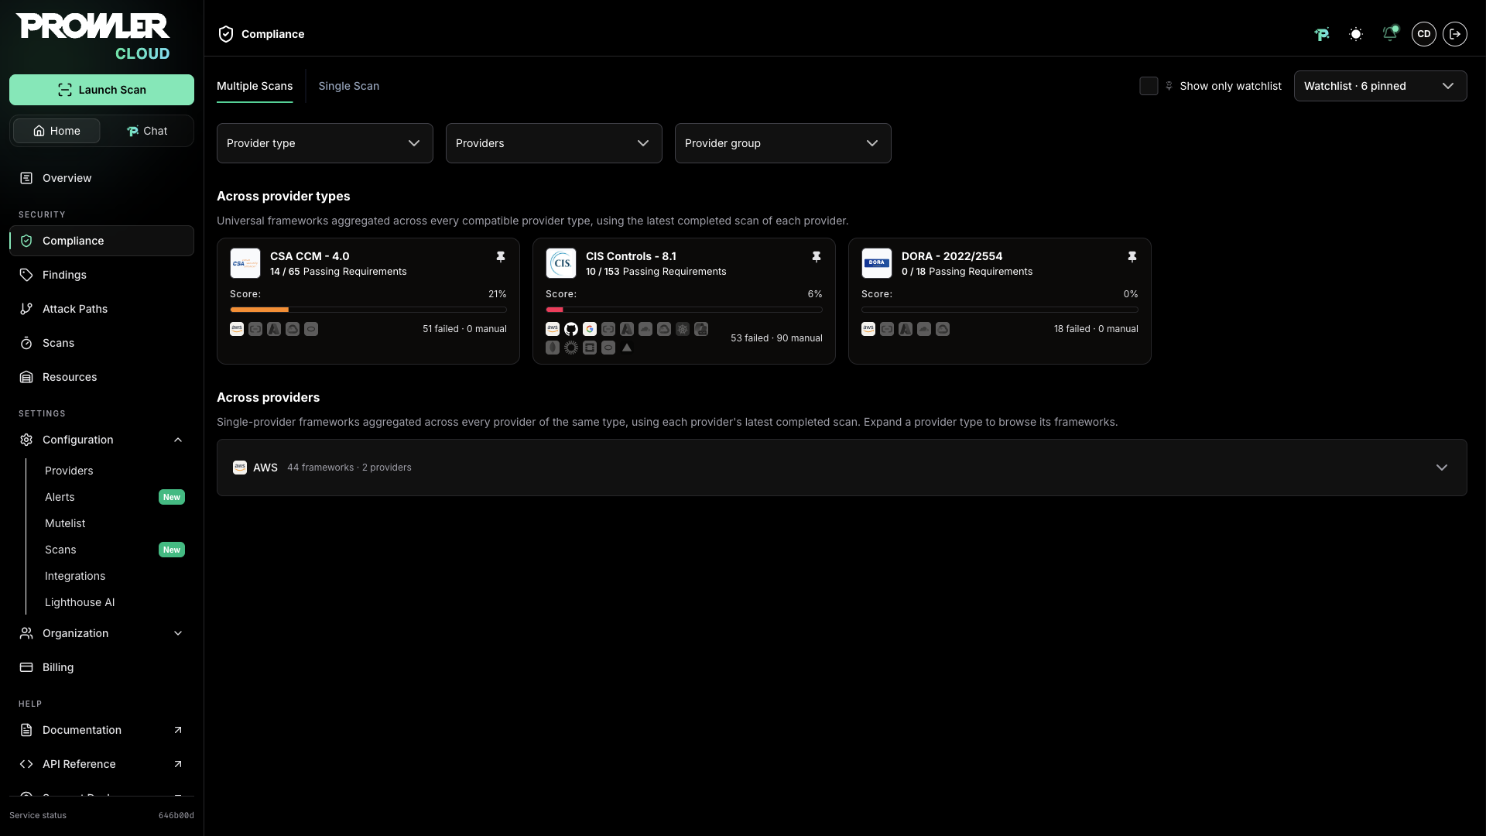
Task: Open Integrations settings
Action: [75, 576]
